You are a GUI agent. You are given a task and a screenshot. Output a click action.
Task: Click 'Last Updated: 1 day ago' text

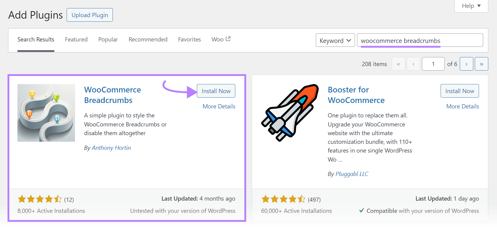click(x=447, y=198)
